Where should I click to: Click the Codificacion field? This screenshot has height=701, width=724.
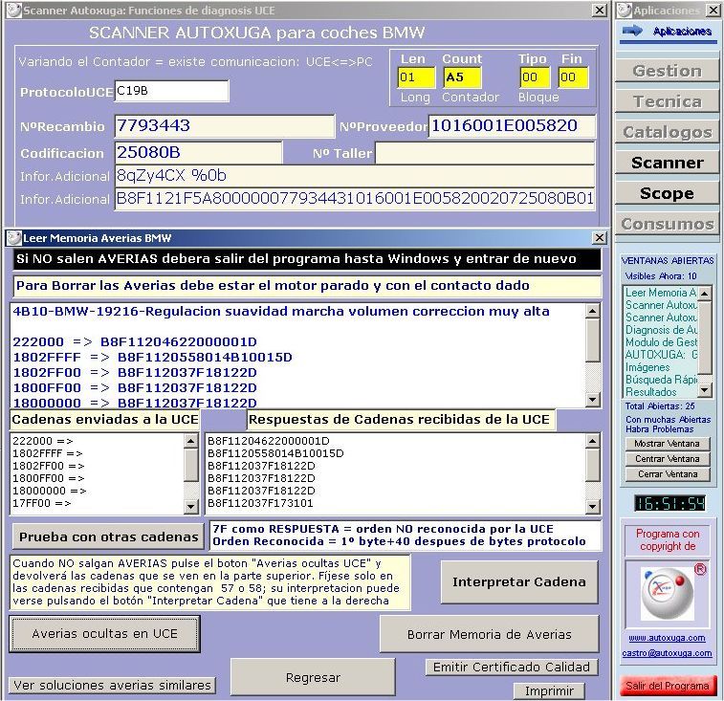click(198, 153)
